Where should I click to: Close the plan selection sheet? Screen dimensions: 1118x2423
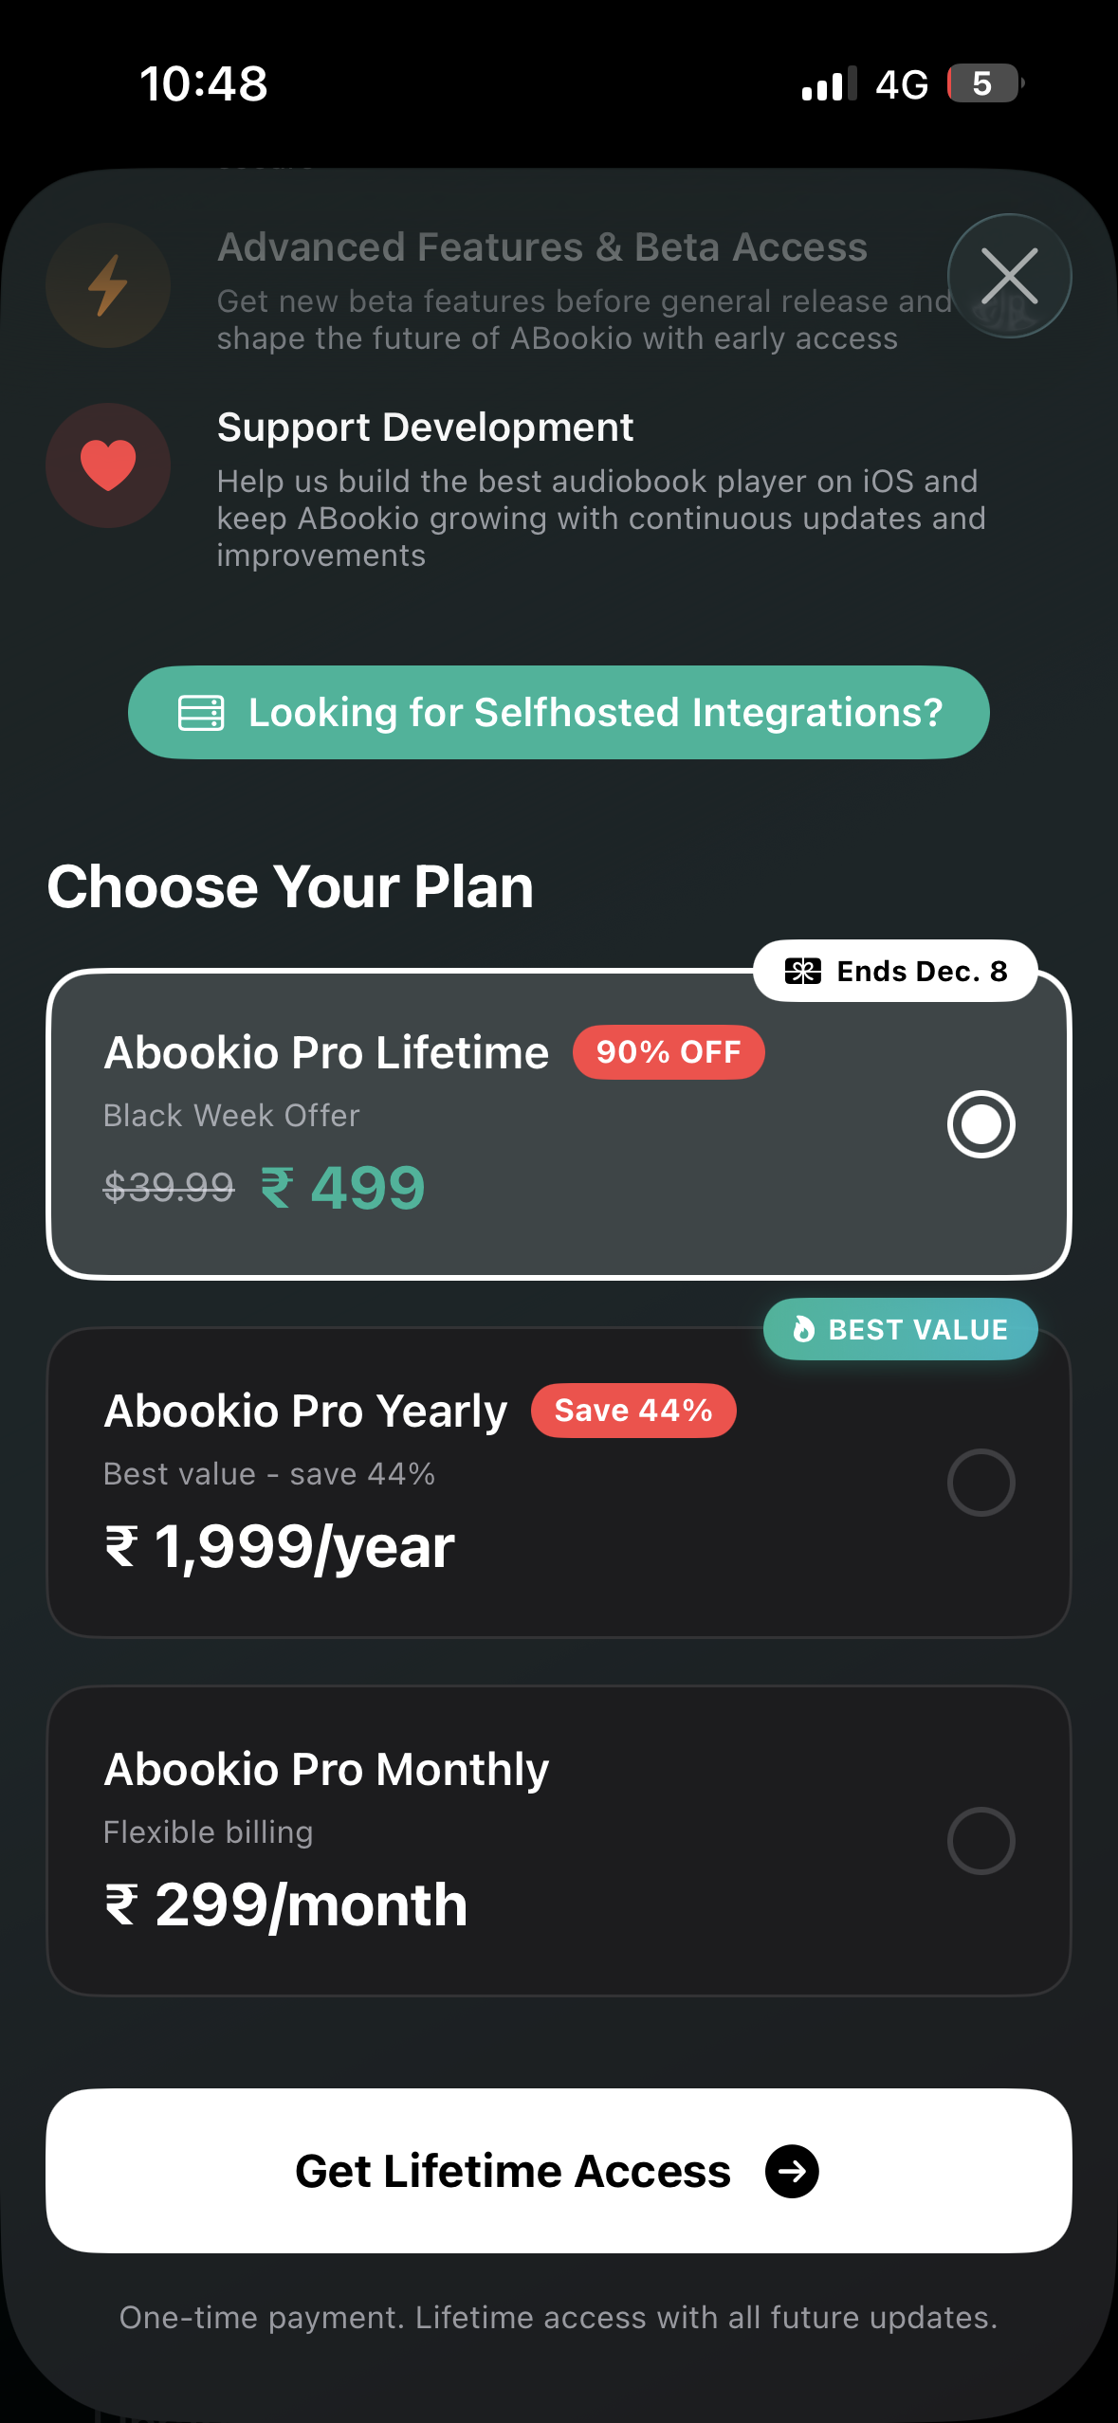(1009, 276)
